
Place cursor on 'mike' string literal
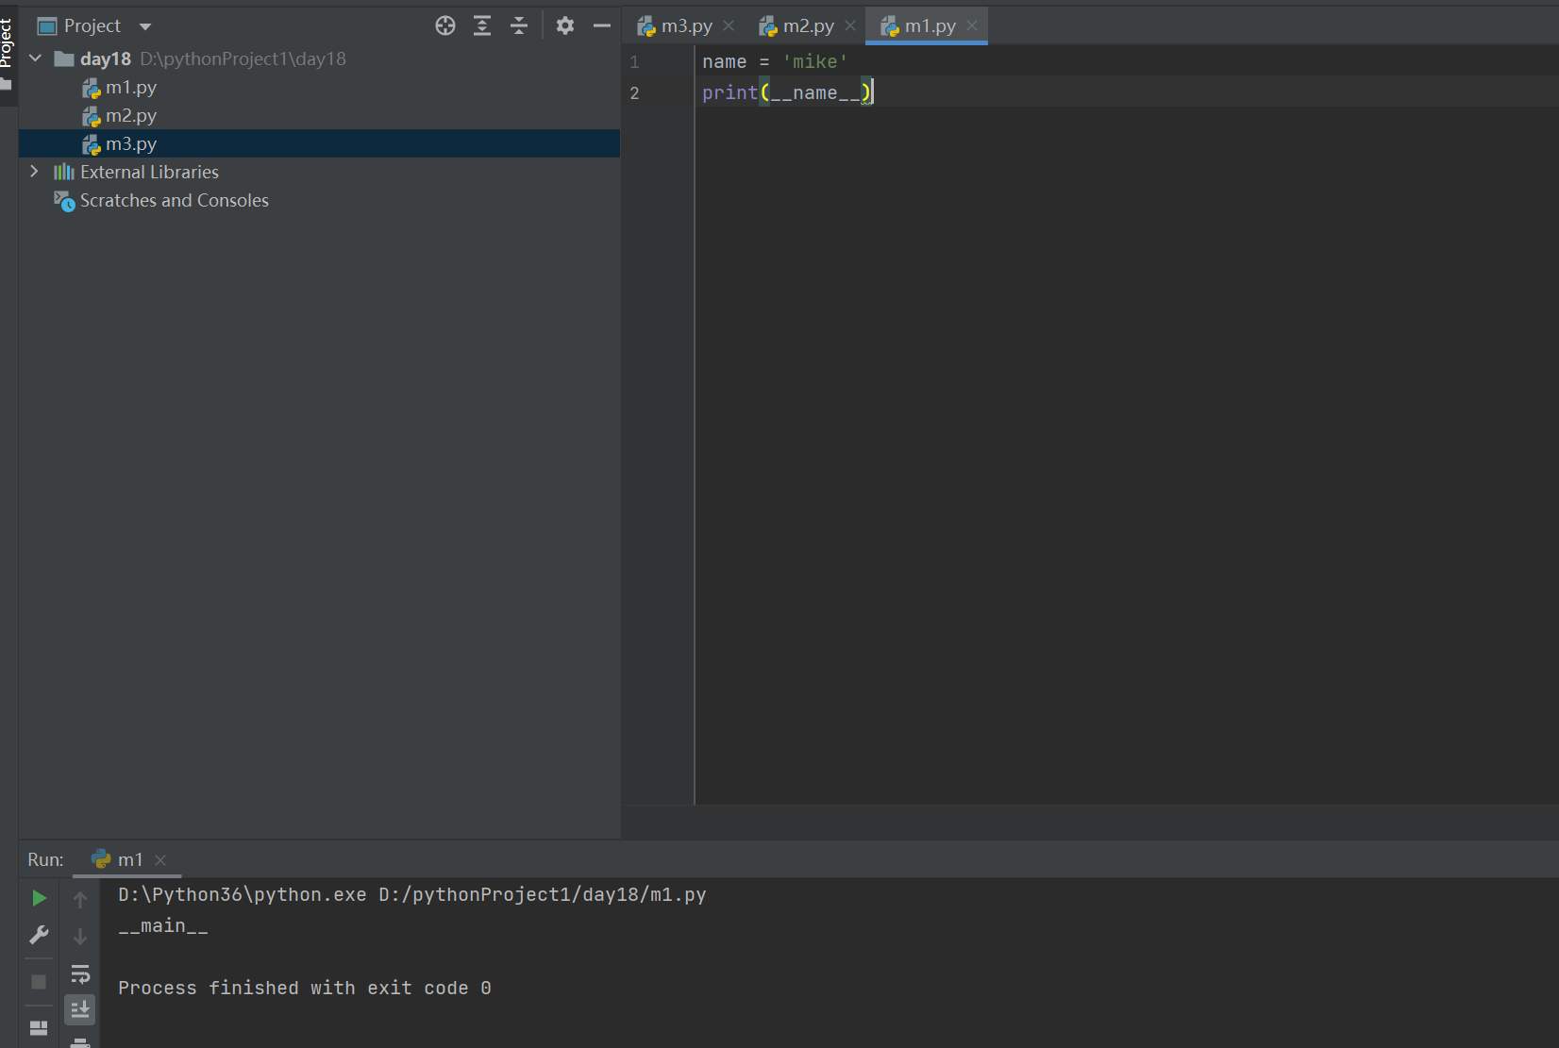tap(815, 62)
